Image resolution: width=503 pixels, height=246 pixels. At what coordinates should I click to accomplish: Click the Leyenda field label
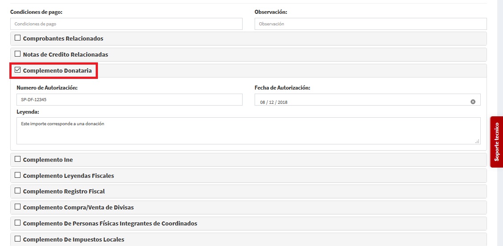tap(28, 112)
